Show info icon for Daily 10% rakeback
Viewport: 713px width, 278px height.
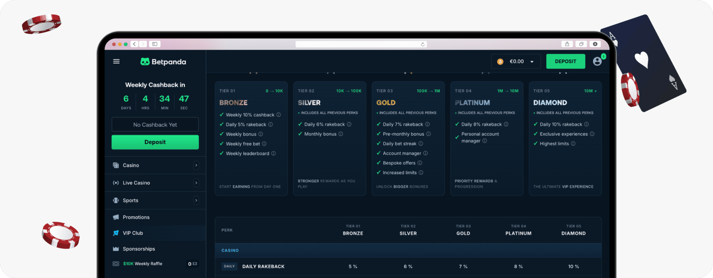pyautogui.click(x=587, y=124)
